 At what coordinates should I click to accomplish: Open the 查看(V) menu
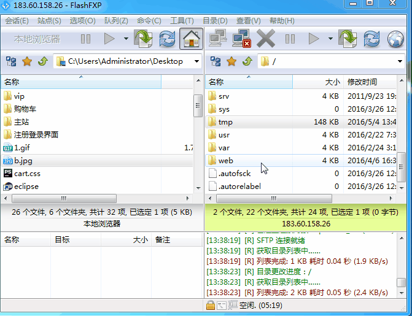248,21
